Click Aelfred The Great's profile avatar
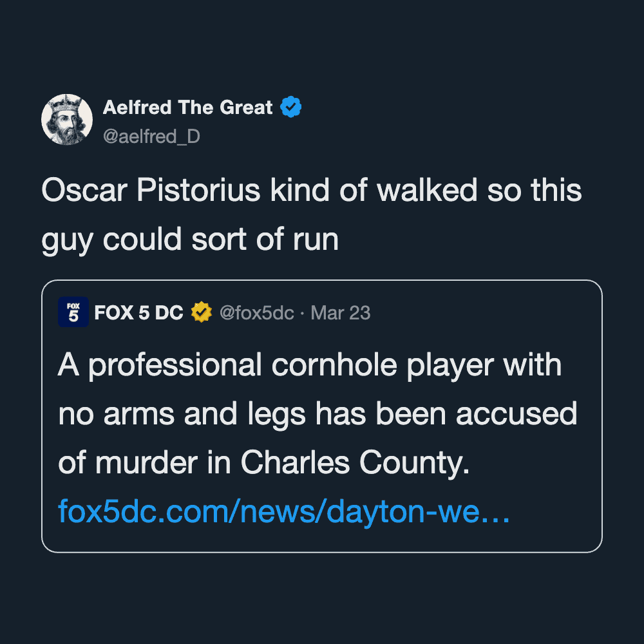 pos(67,119)
